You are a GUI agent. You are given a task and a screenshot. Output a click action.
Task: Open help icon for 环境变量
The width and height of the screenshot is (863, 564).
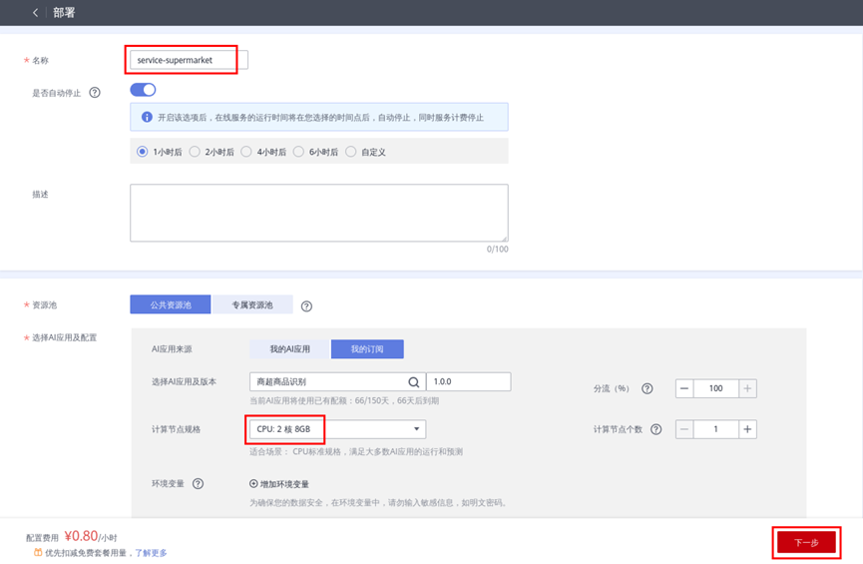(198, 483)
